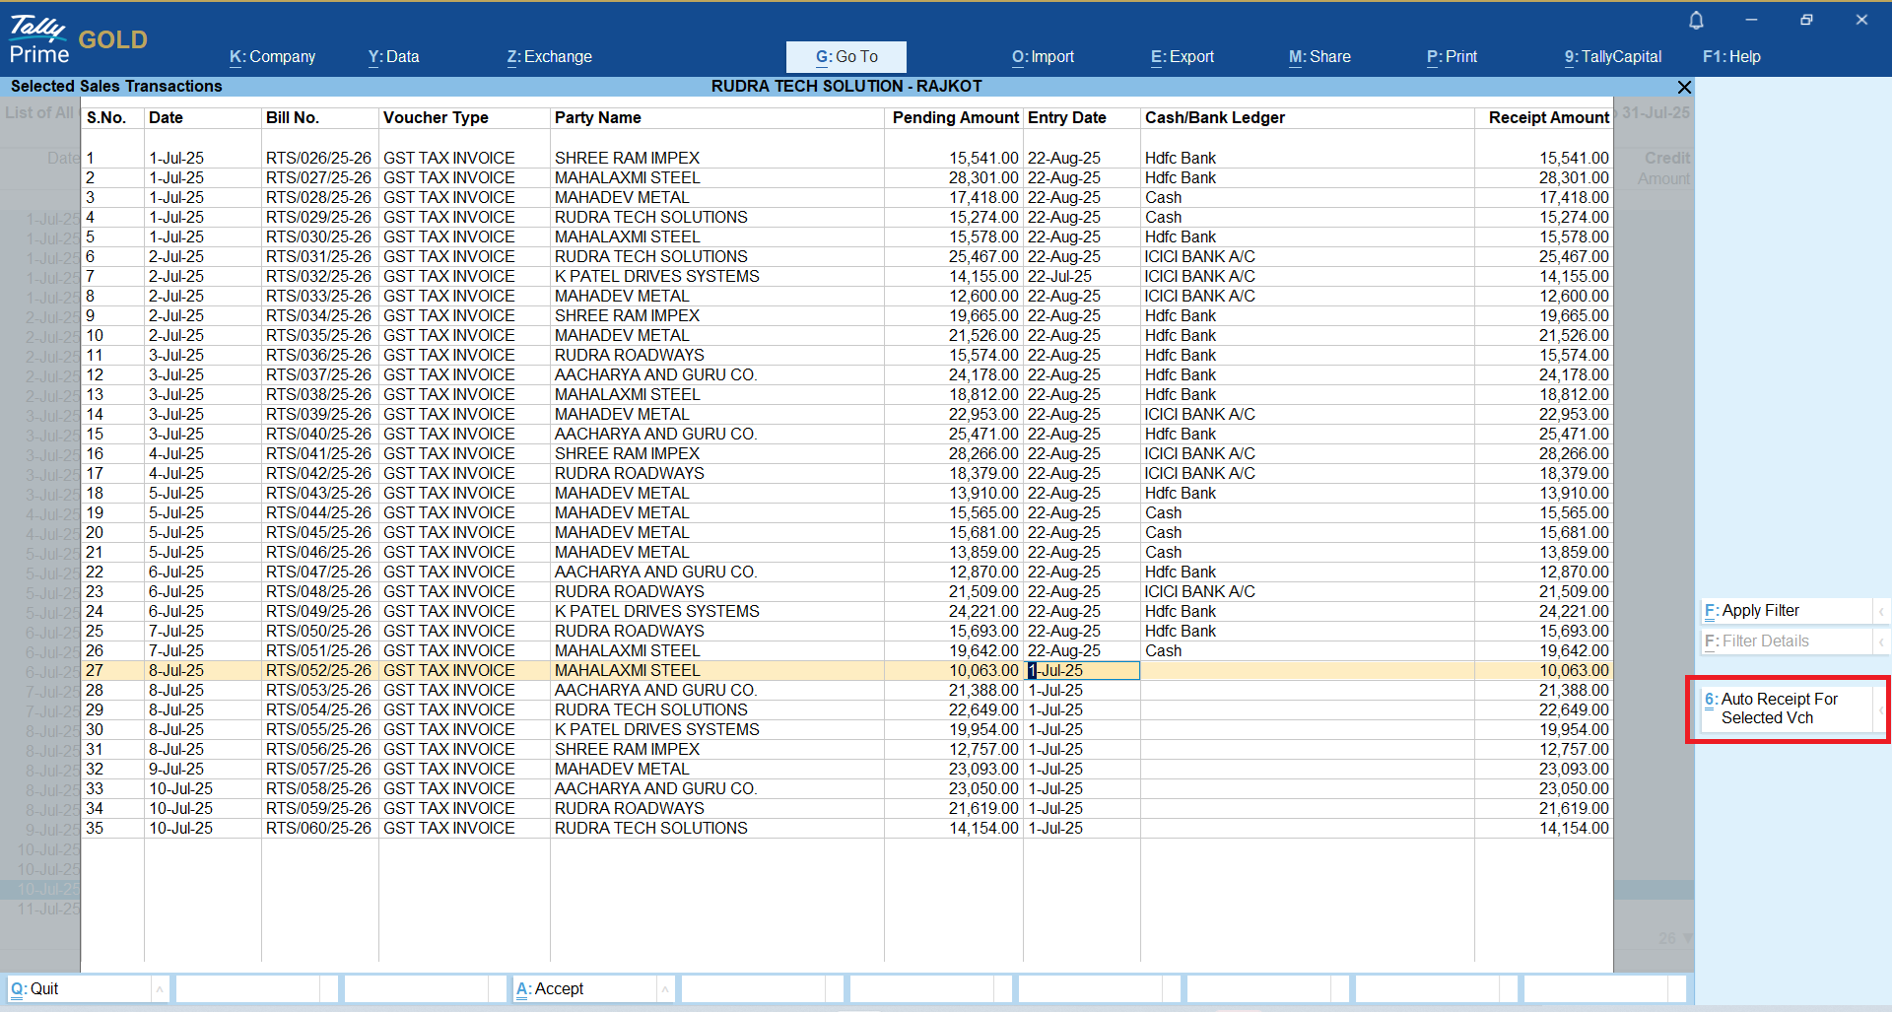This screenshot has width=1892, height=1012.
Task: Open the TallyCapital menu
Action: point(1613,57)
